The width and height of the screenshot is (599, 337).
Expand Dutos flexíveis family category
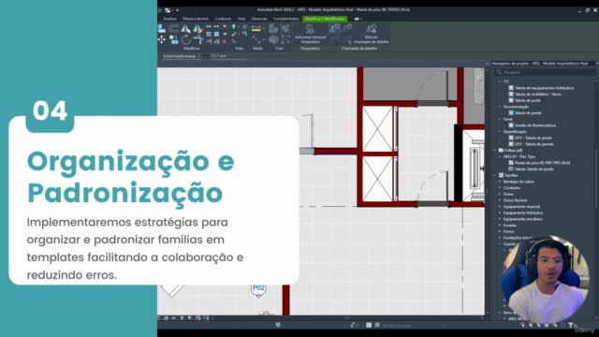[499, 200]
